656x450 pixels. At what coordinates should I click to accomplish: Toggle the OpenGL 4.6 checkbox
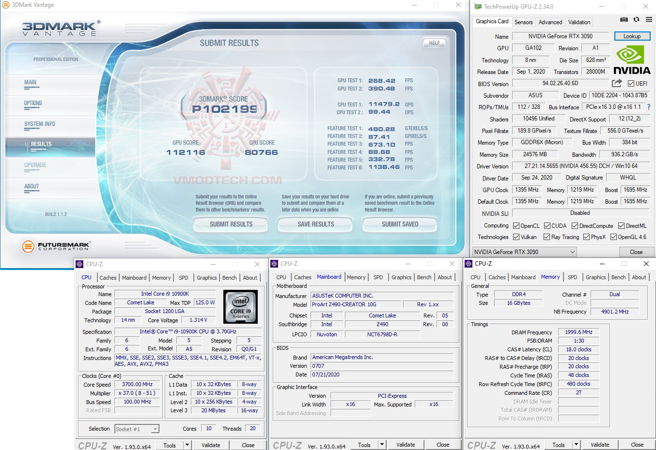click(613, 237)
